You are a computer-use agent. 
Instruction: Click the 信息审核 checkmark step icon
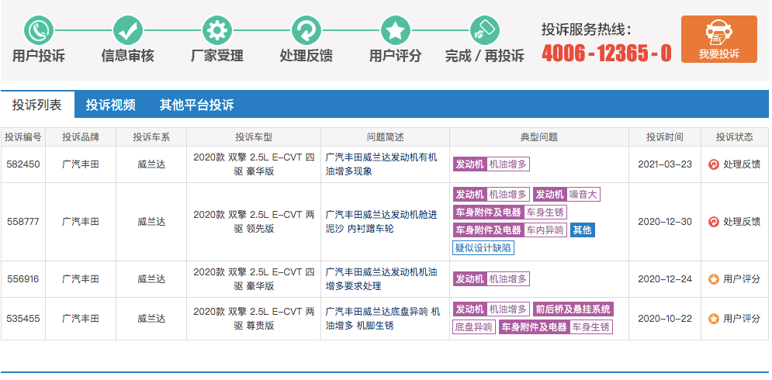click(128, 30)
